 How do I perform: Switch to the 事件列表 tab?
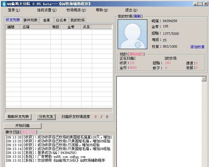pos(31,20)
